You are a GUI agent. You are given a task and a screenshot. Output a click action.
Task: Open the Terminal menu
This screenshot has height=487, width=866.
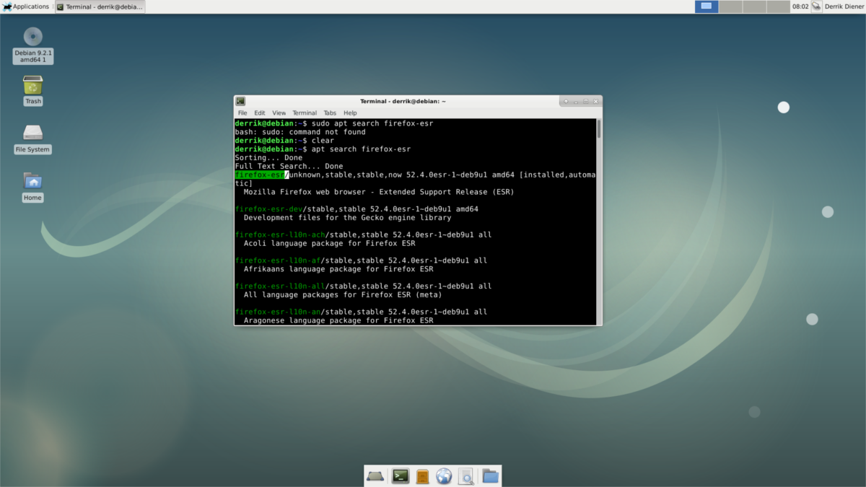[x=305, y=113]
